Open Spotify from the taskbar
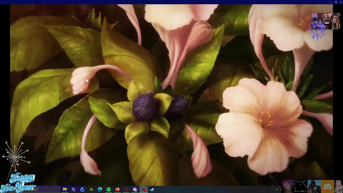343x193 pixels. [x=109, y=190]
